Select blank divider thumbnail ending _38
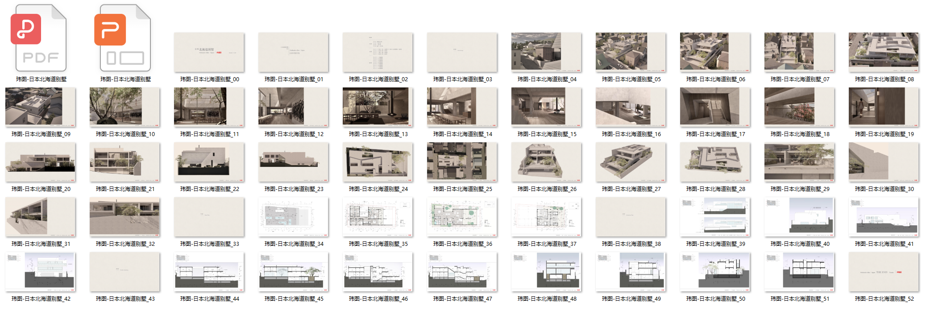Image resolution: width=926 pixels, height=311 pixels. point(631,217)
